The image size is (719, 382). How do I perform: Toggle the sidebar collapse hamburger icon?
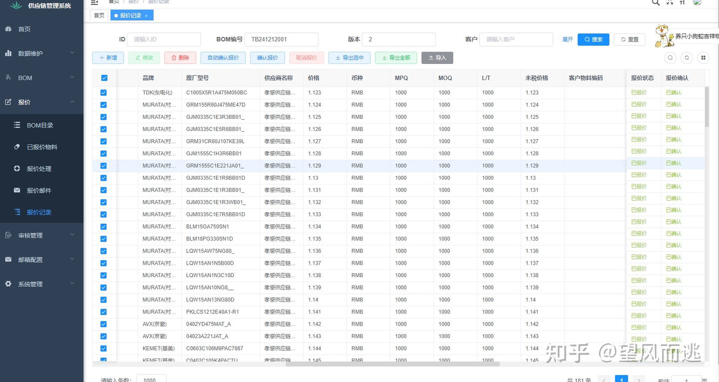coord(95,2)
